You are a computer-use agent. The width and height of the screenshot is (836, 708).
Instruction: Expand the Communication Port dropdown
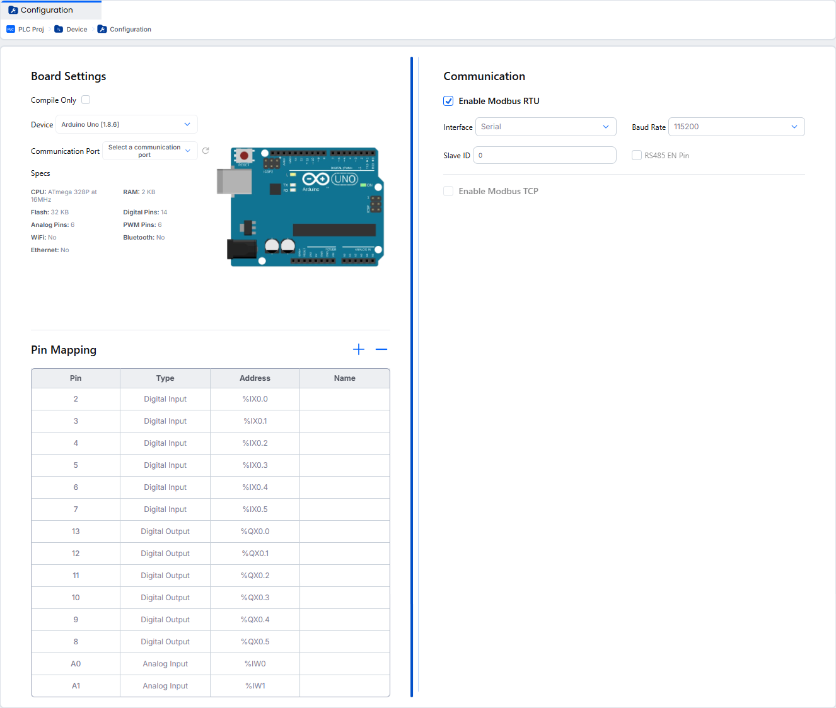pyautogui.click(x=150, y=151)
